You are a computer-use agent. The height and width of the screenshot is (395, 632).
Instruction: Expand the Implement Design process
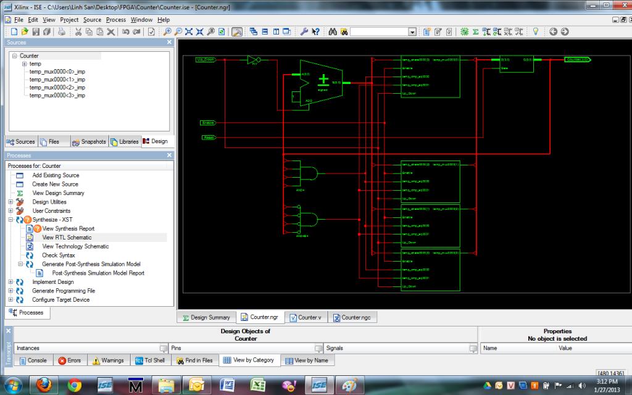[10, 282]
